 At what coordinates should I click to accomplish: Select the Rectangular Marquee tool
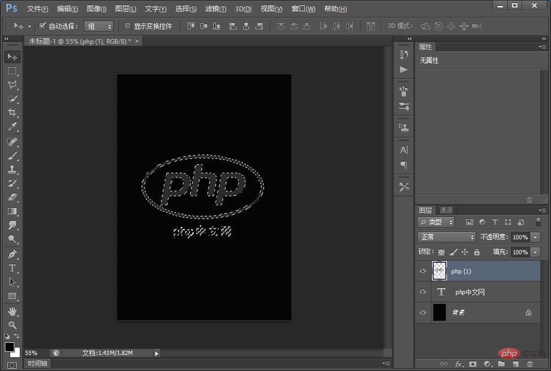pyautogui.click(x=12, y=70)
